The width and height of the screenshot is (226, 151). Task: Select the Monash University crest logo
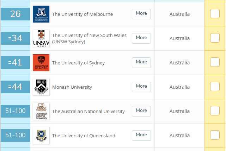(41, 87)
